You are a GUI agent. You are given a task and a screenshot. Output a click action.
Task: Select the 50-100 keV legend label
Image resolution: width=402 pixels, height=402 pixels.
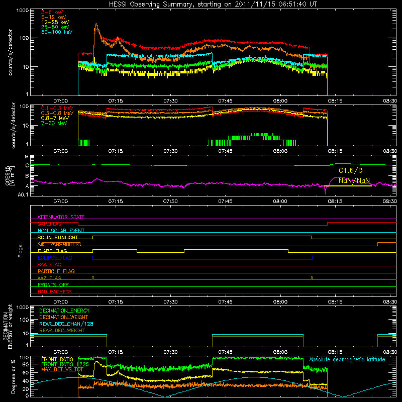pos(57,32)
